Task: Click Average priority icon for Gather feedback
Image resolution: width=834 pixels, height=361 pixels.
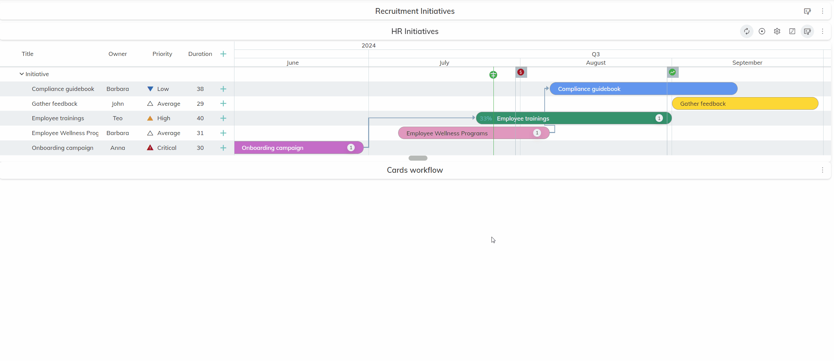Action: (x=150, y=104)
